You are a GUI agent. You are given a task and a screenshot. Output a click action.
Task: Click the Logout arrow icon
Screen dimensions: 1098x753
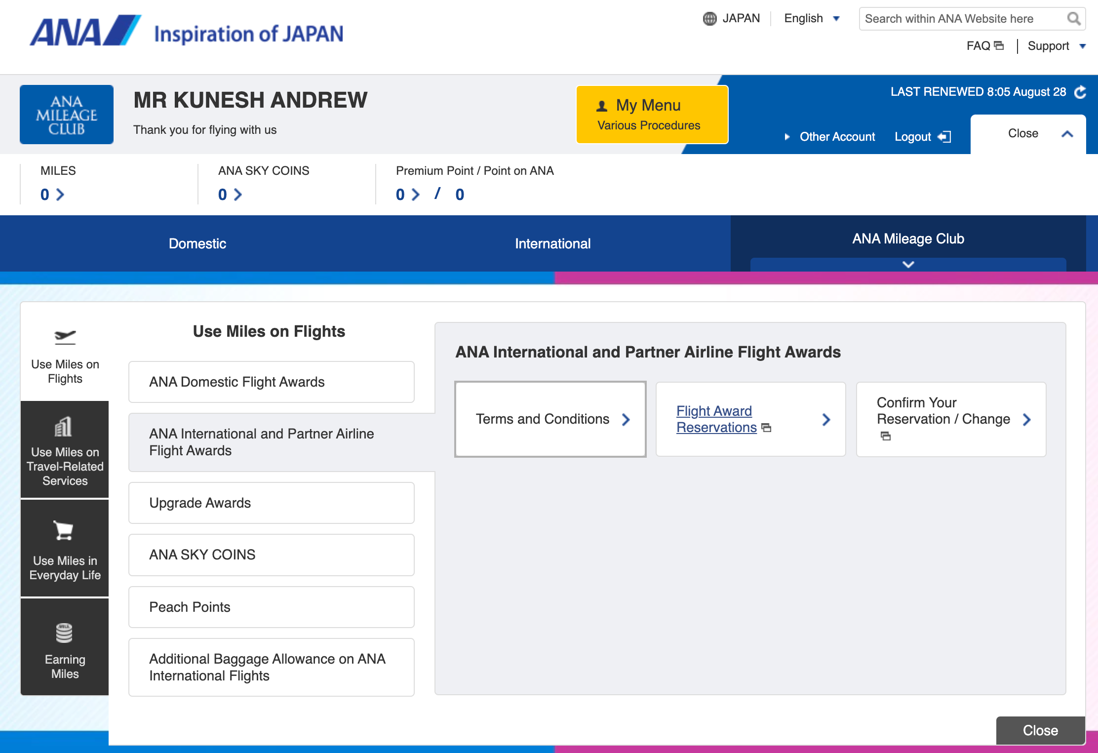coord(944,137)
